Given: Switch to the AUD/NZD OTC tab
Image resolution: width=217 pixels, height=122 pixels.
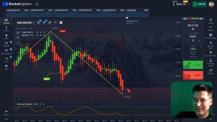Looking at the screenshot, I should point(65,13).
